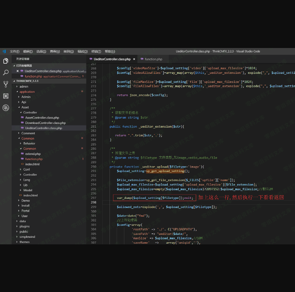Image resolution: width=295 pixels, height=292 pixels.
Task: Open the 调试(D) menu
Action: click(82, 51)
